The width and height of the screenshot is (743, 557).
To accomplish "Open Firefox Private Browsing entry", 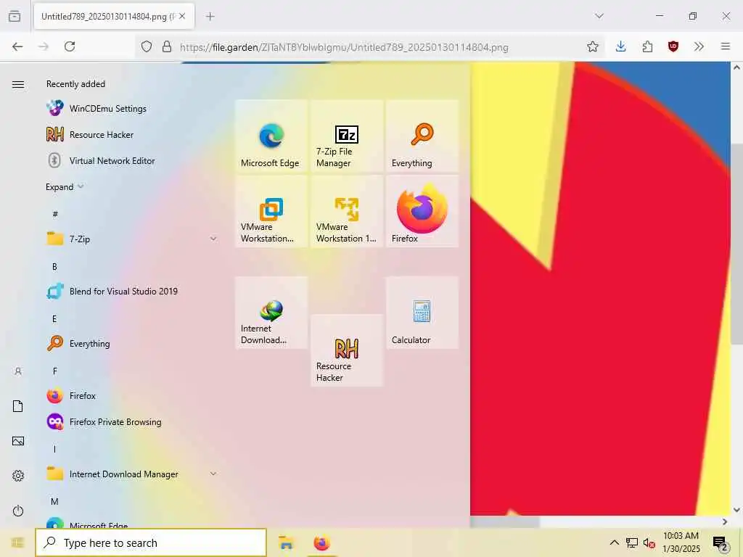I will 132,421.
